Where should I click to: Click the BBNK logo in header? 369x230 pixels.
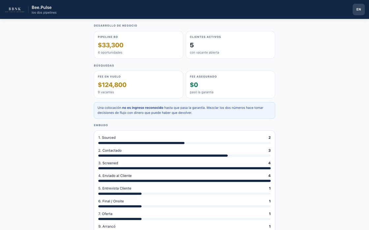[x=14, y=10]
